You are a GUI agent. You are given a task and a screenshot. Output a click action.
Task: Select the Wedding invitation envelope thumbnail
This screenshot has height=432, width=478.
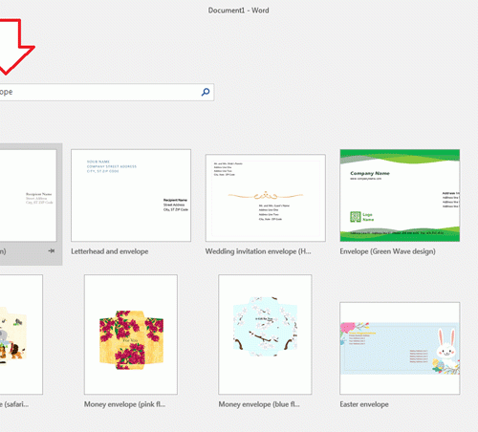click(x=266, y=198)
